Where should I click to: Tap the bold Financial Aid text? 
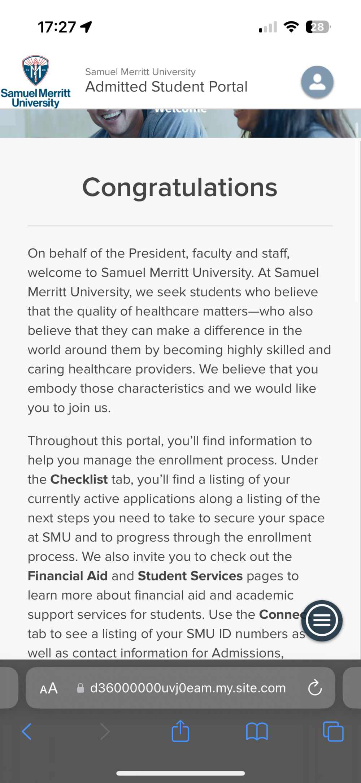(68, 576)
